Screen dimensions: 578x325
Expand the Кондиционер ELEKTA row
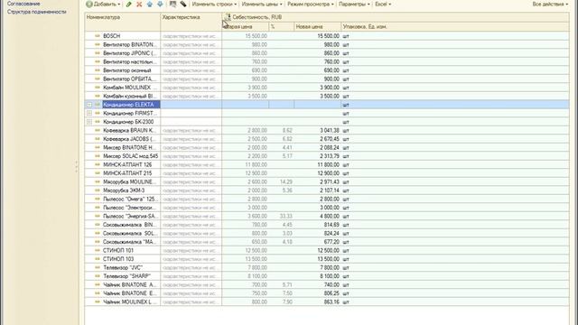89,105
